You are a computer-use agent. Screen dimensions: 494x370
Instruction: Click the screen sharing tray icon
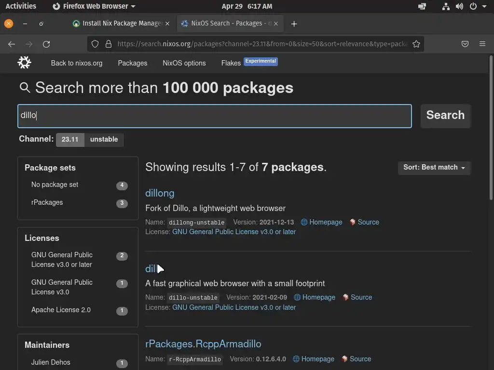tap(422, 6)
